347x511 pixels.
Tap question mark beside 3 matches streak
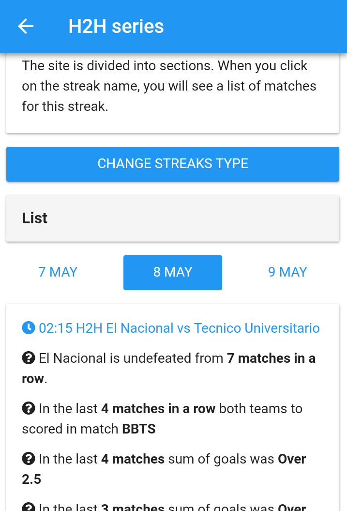point(29,507)
